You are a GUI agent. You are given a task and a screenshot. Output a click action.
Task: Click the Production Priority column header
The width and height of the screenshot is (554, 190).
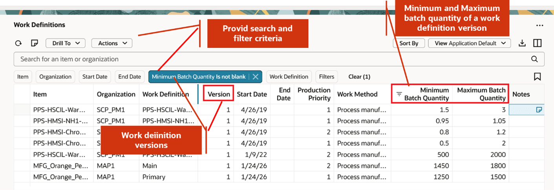point(314,94)
